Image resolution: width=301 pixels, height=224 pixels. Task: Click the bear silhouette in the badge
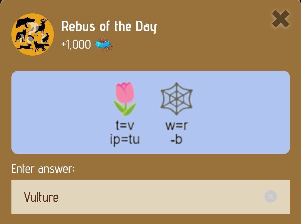click(25, 22)
